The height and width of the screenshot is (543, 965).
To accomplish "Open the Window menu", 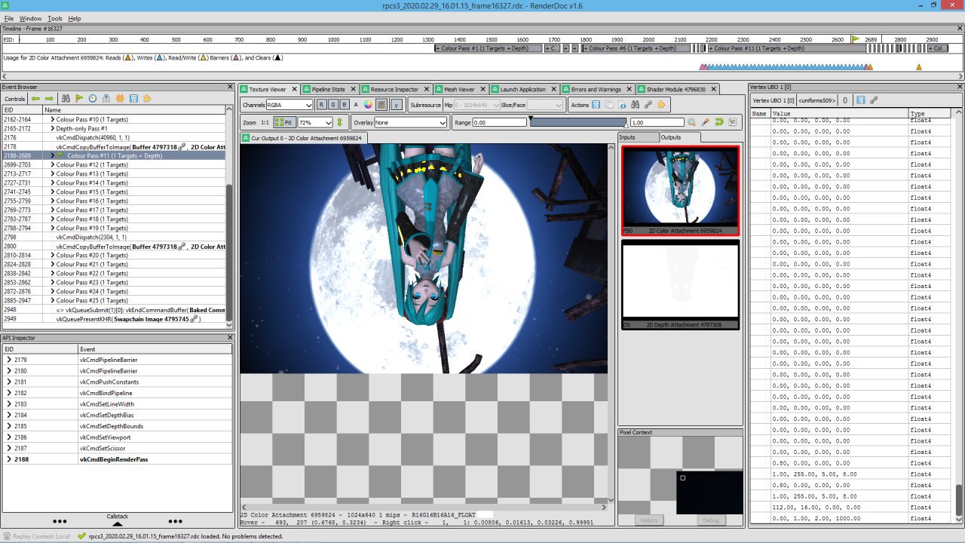I will 31,18.
